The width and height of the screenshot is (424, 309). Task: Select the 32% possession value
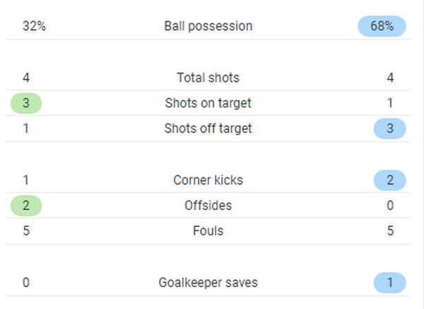[x=35, y=26]
